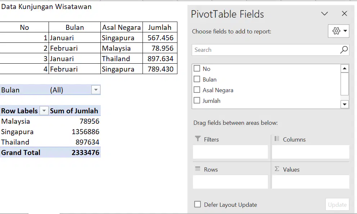Screen dimensions: 357x214
Task: Close the PivotTable Fields pane
Action: click(x=344, y=14)
